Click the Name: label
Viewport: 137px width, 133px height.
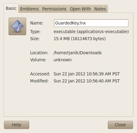[37, 23]
